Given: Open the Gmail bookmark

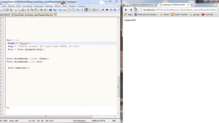Looking at the screenshot, I should coord(165,14).
